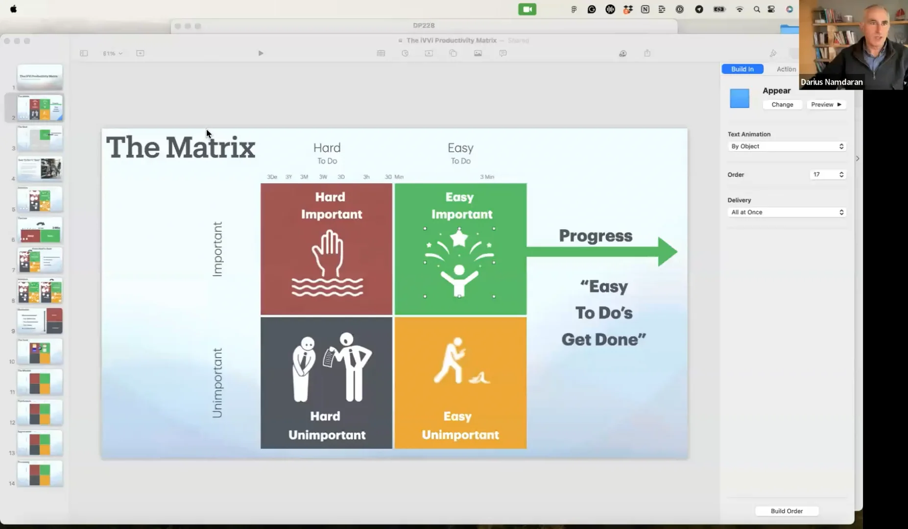
Task: Select slide 5 in the navigator
Action: 40,199
